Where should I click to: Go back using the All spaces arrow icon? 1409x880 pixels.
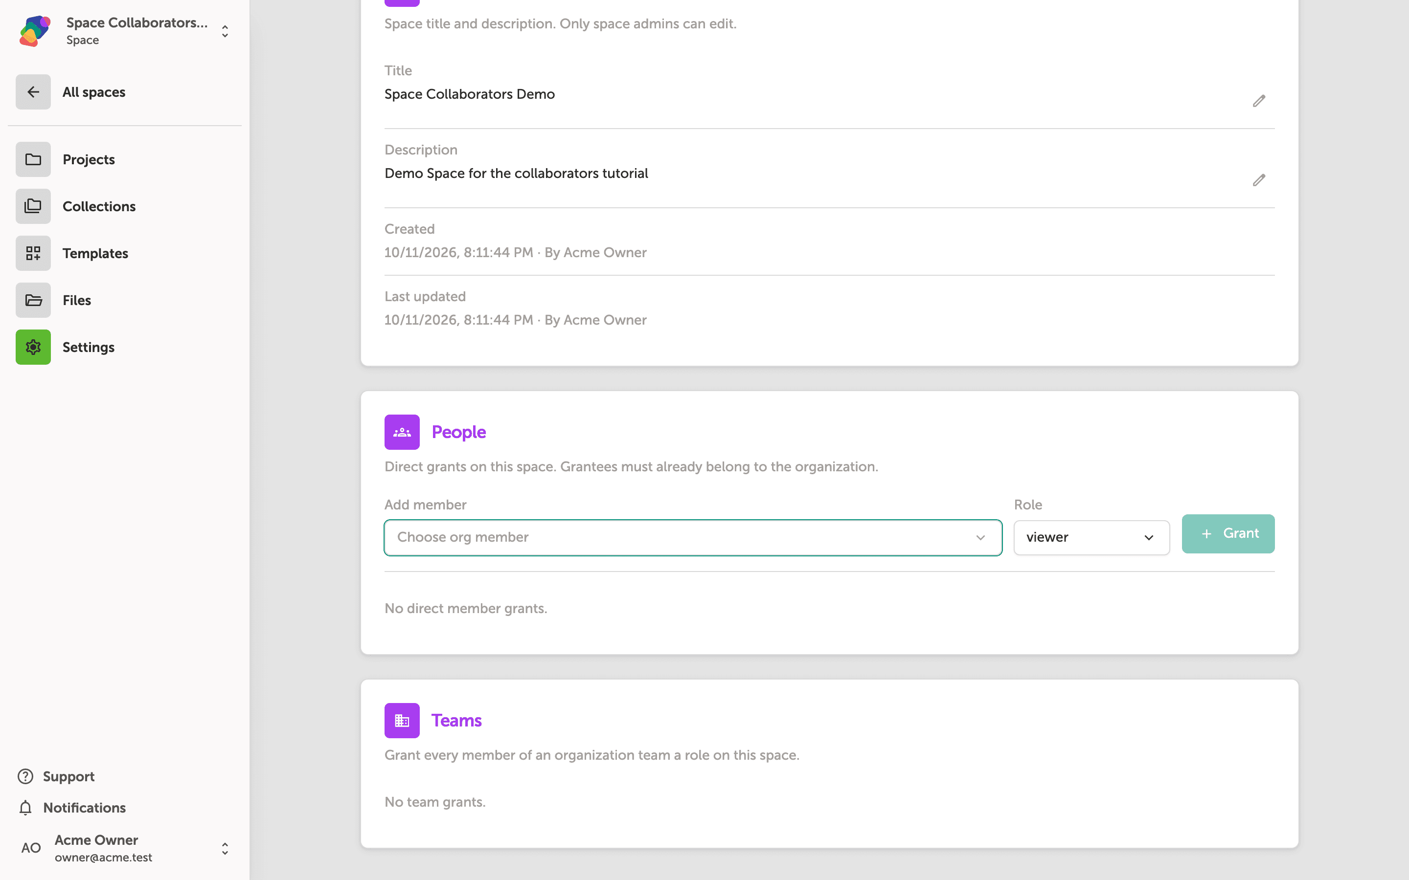point(33,92)
